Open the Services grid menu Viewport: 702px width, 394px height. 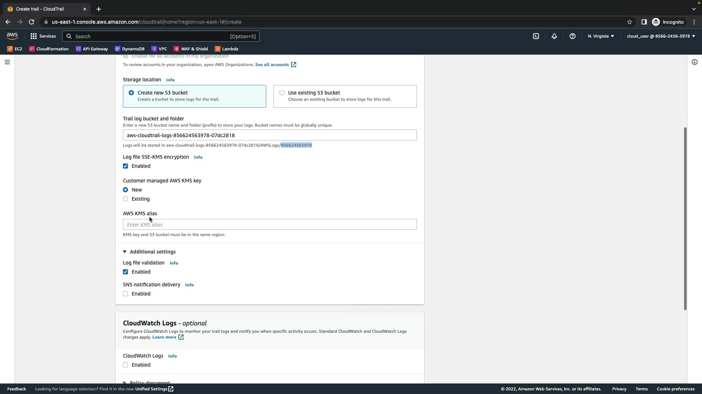(43, 36)
